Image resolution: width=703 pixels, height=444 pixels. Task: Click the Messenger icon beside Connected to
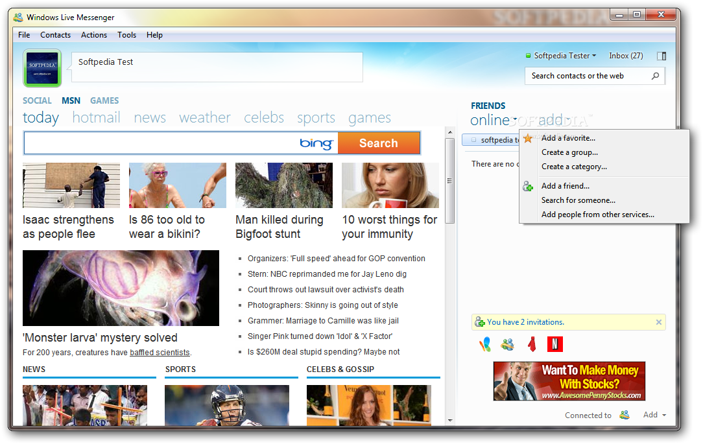625,415
